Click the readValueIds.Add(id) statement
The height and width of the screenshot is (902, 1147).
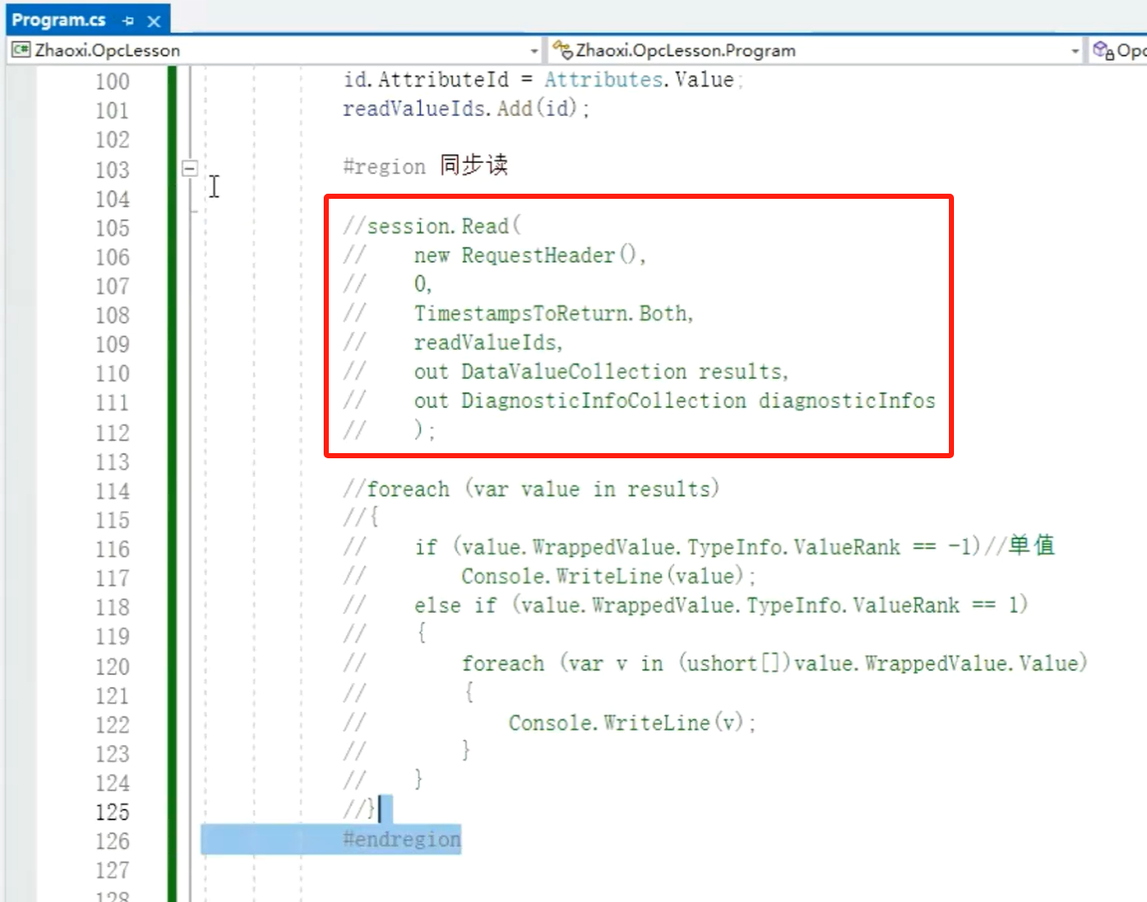pyautogui.click(x=465, y=109)
